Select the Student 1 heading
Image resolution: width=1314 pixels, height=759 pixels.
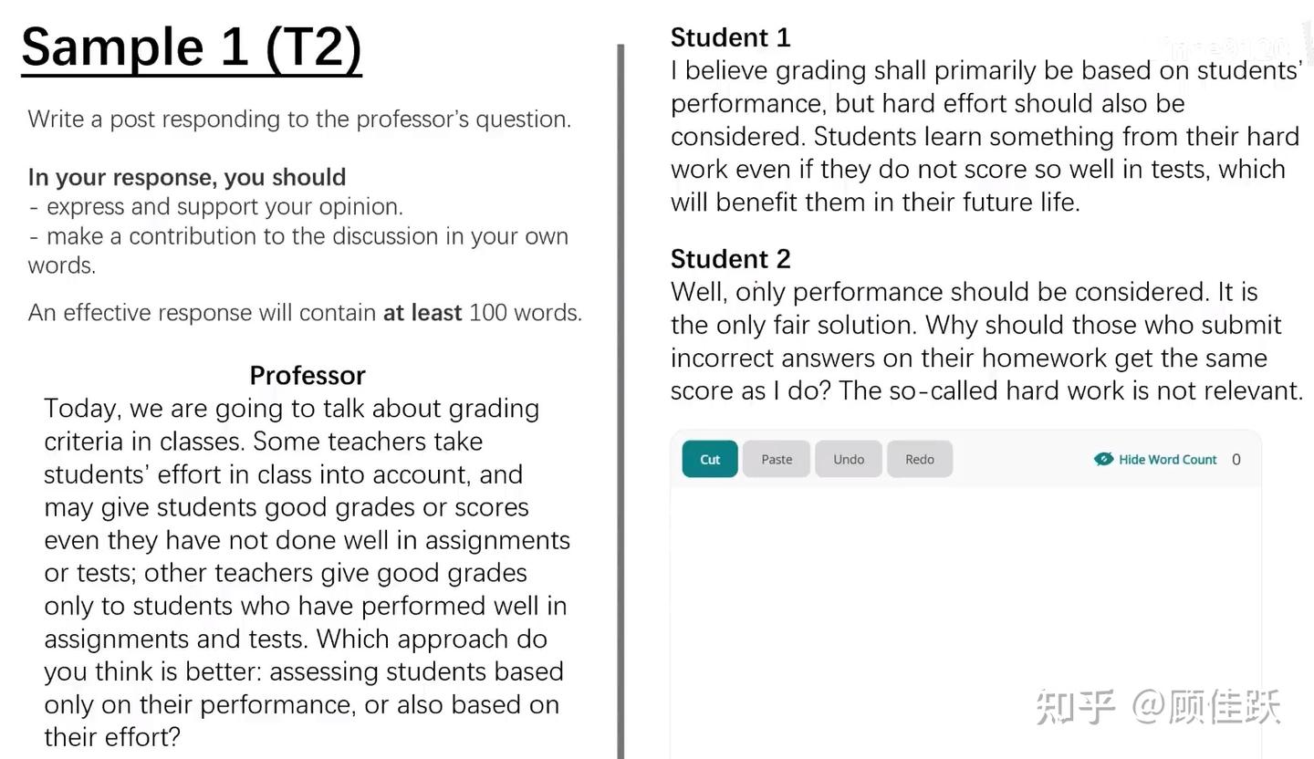tap(730, 37)
